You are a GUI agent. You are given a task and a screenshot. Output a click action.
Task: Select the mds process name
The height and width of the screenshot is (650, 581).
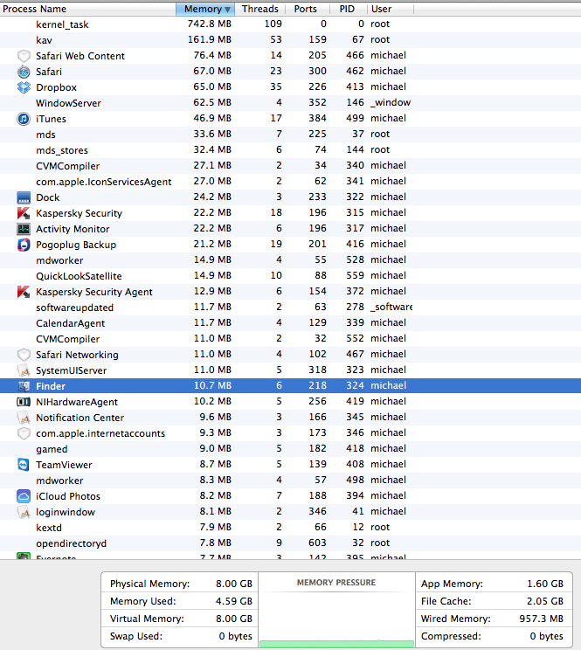click(45, 135)
